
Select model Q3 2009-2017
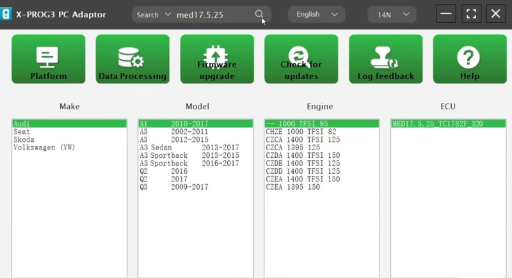[x=196, y=187]
